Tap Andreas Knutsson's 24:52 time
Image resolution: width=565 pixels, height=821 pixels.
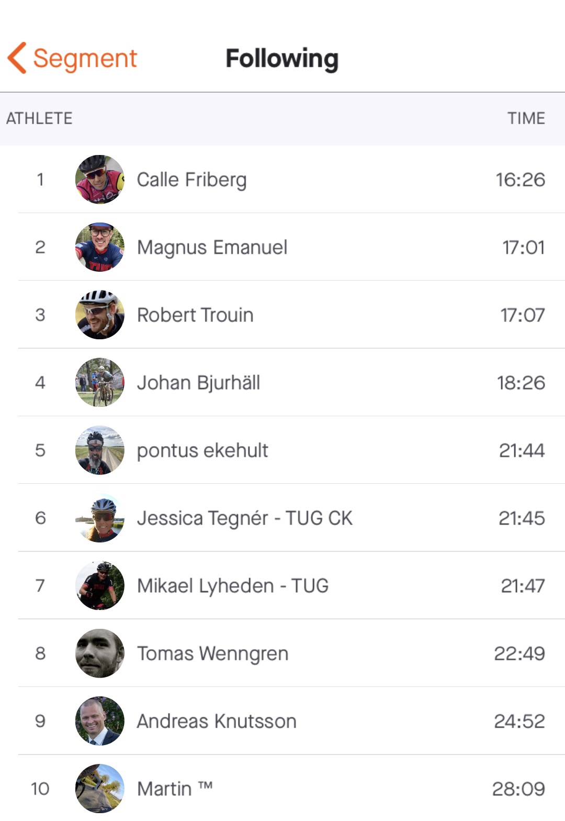coord(519,721)
